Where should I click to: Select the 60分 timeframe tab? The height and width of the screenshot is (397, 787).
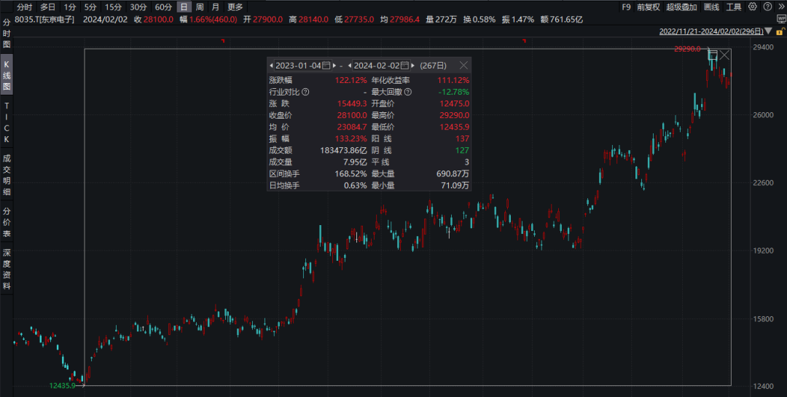coord(163,7)
